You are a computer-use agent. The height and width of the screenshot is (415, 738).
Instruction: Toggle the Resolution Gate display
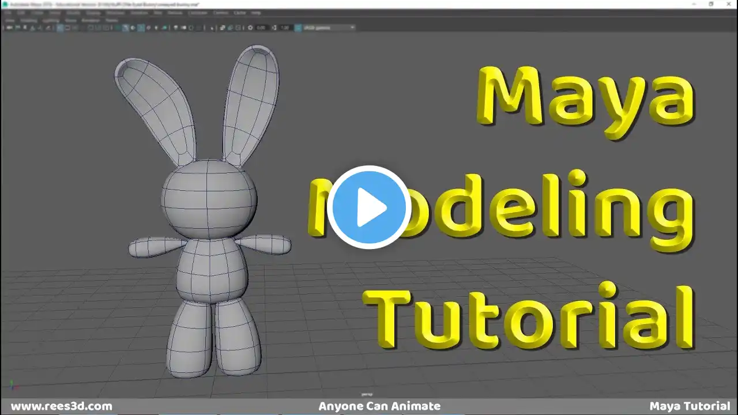pyautogui.click(x=74, y=27)
